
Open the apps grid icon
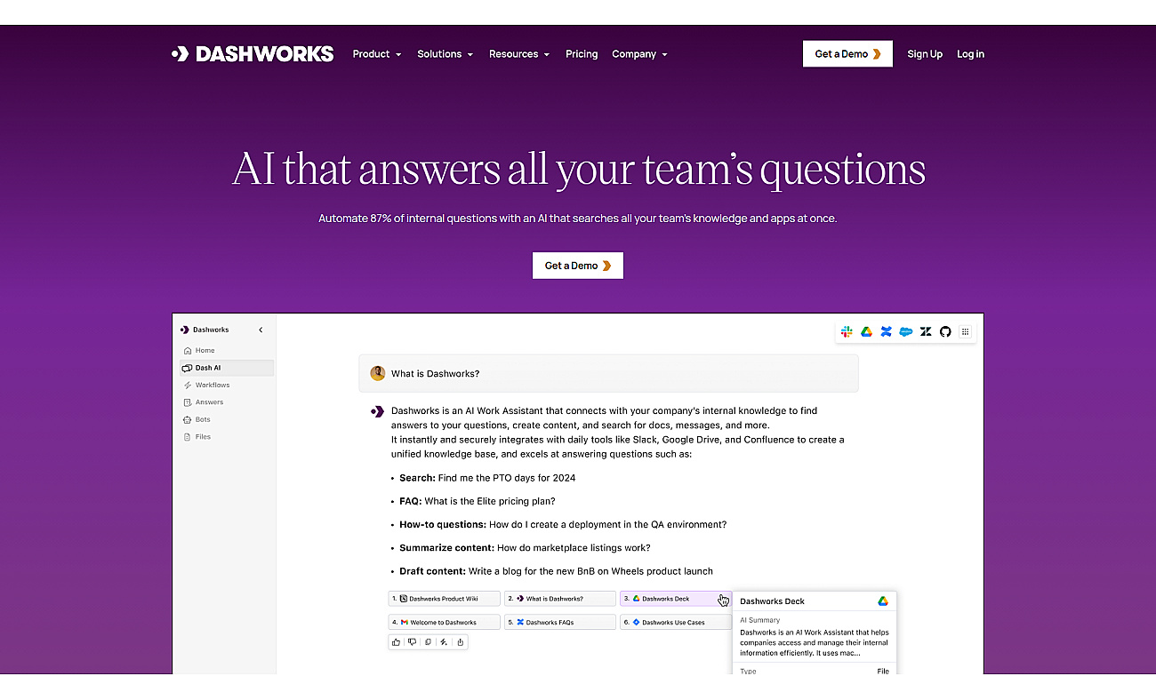coord(965,331)
